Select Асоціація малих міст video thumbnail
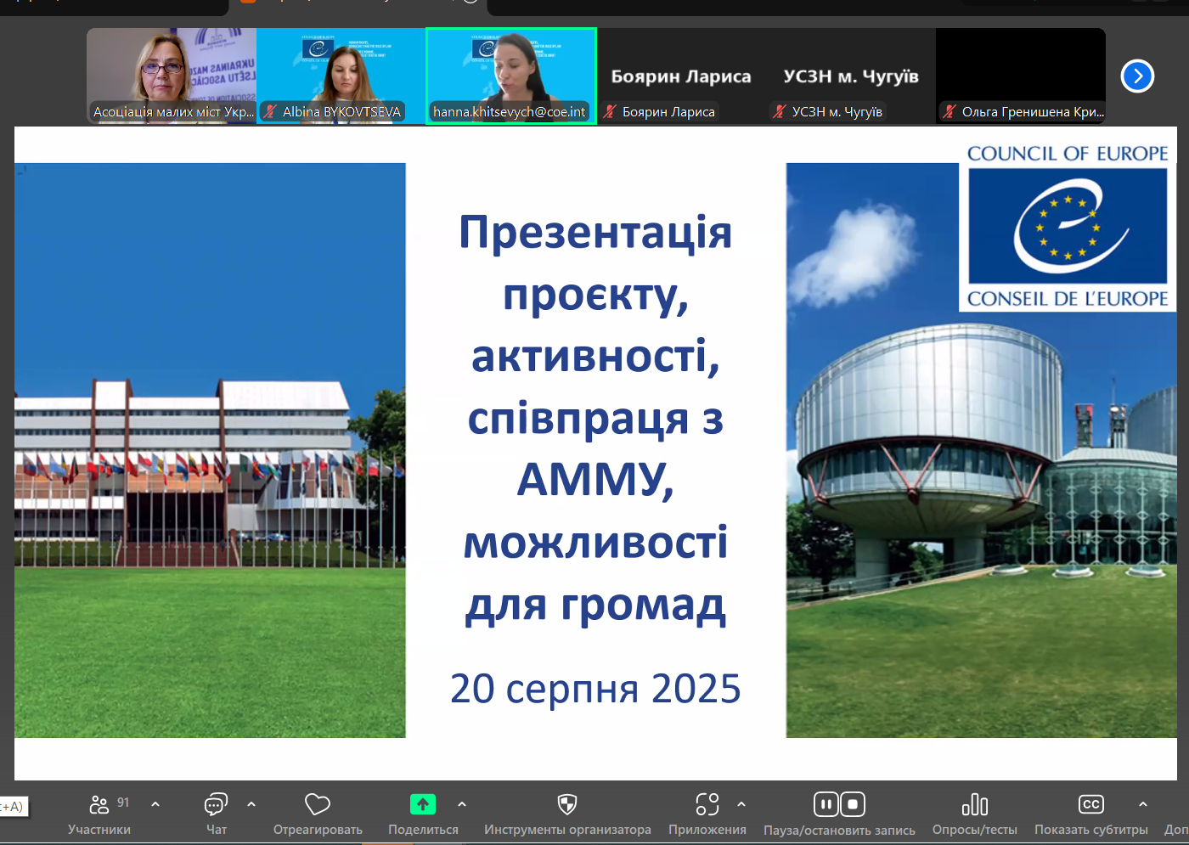1189x845 pixels. (172, 76)
